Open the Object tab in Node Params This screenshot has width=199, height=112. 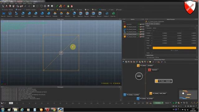click(x=152, y=24)
